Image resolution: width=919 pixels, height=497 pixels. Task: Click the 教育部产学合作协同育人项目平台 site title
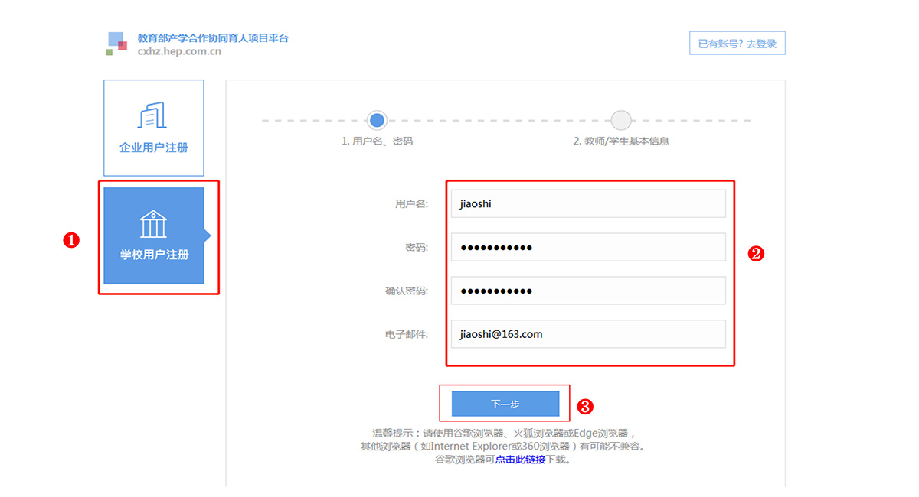(x=213, y=37)
